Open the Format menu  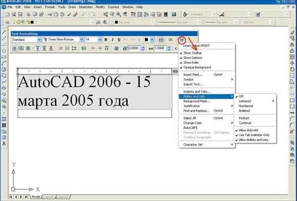click(50, 7)
